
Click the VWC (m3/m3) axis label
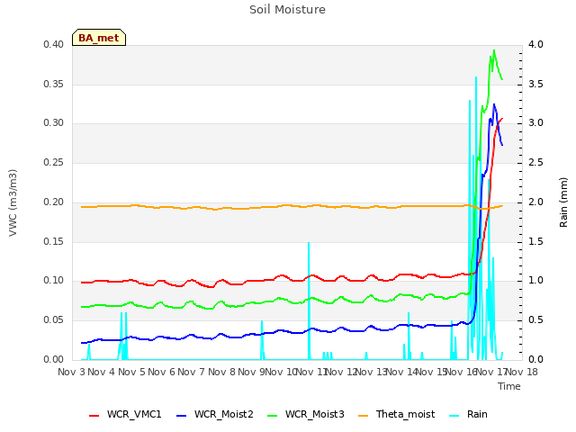point(13,202)
